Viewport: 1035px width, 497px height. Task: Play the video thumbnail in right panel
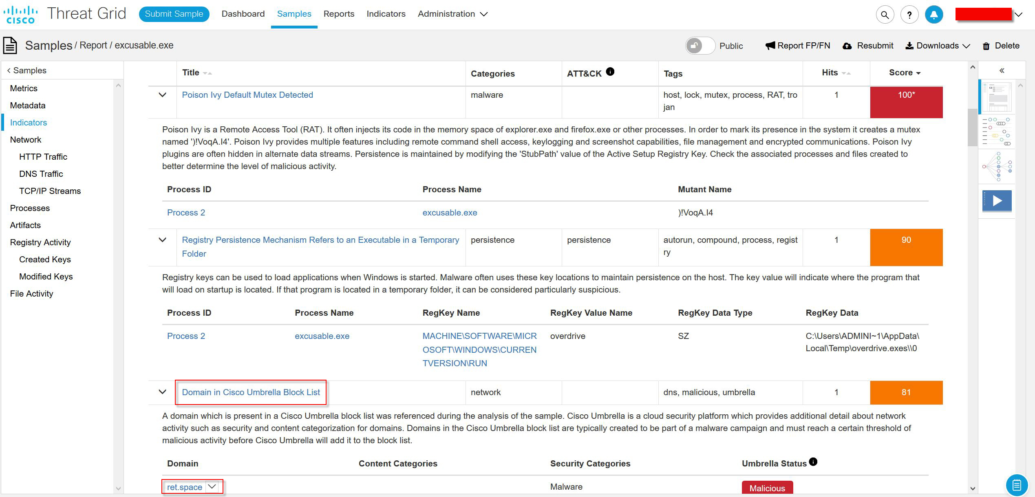(x=997, y=201)
